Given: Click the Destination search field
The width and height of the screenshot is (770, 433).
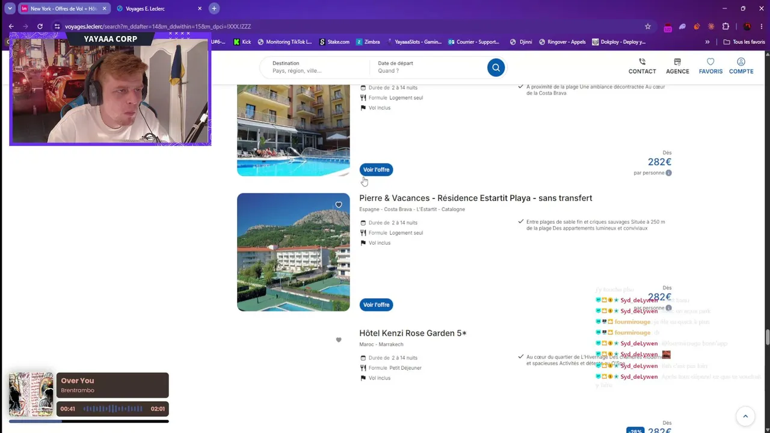Looking at the screenshot, I should [x=316, y=67].
